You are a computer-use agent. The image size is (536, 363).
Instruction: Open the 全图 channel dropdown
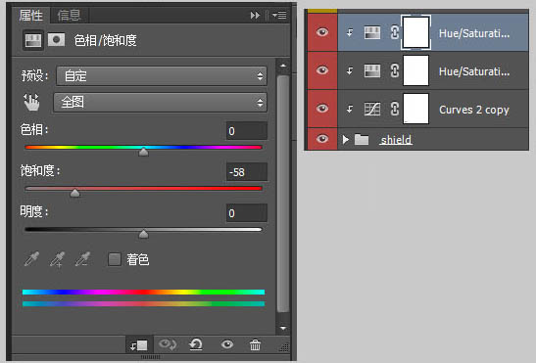click(160, 102)
